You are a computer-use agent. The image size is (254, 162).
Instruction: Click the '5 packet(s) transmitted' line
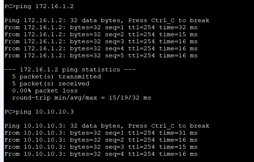[x=56, y=77]
